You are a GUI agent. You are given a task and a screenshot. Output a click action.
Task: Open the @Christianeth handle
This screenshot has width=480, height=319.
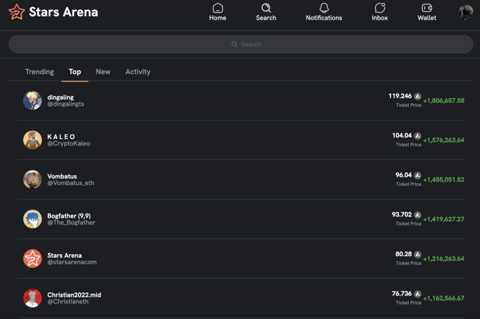coord(68,302)
